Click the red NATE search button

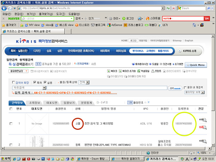tap(207, 18)
